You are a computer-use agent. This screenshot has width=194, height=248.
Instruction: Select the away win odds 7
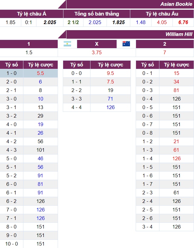(165, 52)
